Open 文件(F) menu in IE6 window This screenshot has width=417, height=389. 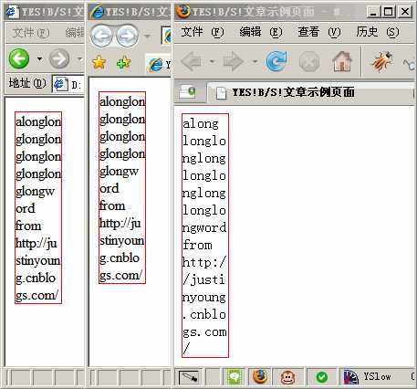pos(31,32)
